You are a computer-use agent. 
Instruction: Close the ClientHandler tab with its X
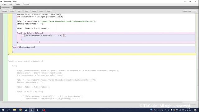tap(11, 7)
